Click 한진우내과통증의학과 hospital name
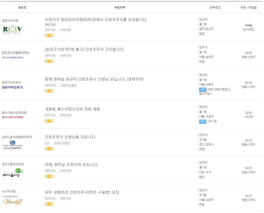Image resolution: width=264 pixels, height=213 pixels. click(15, 53)
